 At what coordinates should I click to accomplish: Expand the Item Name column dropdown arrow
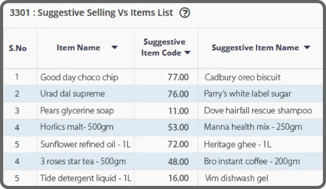115,48
